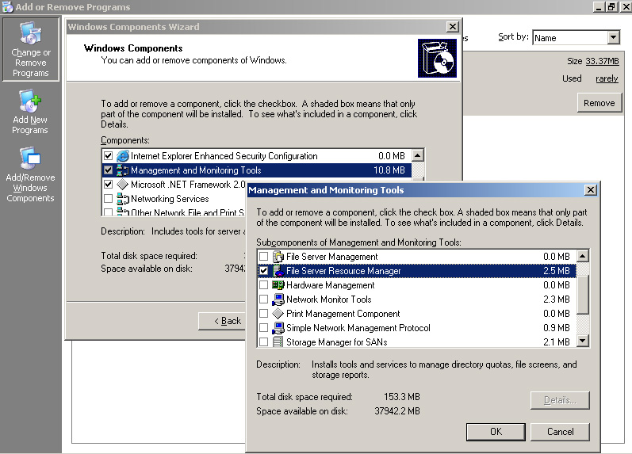This screenshot has width=632, height=454.
Task: Select the Add/Remove Windows Components icon
Action: coord(30,159)
